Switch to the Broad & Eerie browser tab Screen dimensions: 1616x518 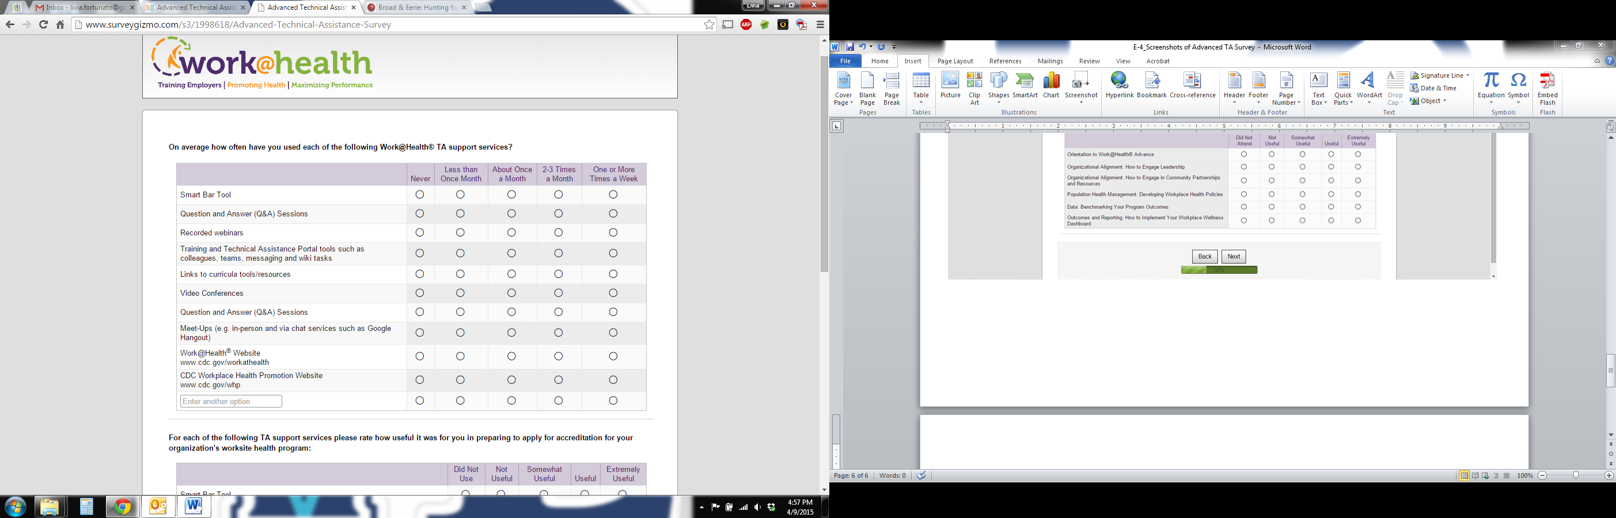pos(417,7)
